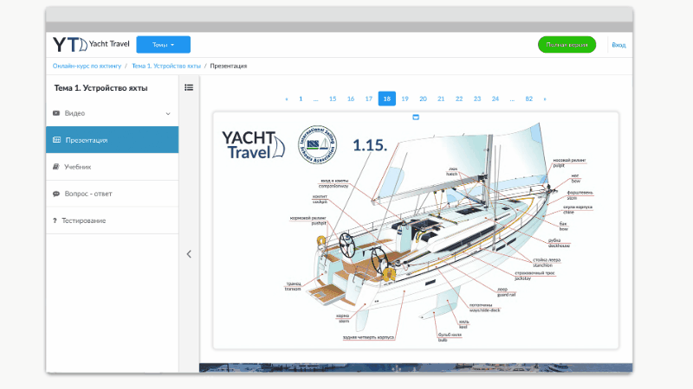
Task: Open the blue Темы dropdown
Action: [x=163, y=45]
